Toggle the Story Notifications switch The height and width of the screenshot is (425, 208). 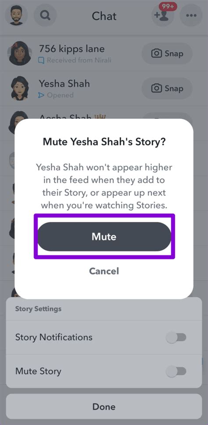(x=176, y=338)
